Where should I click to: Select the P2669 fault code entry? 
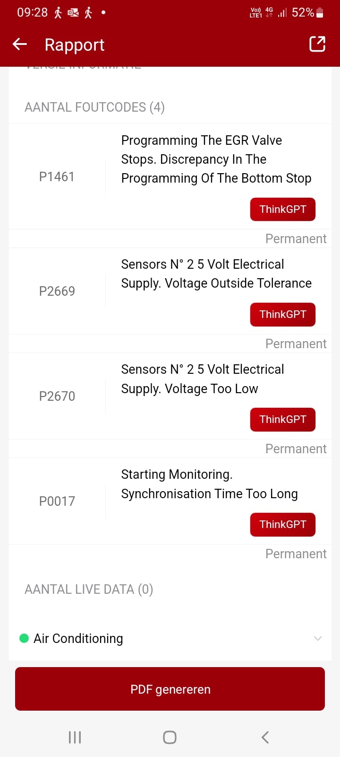tap(57, 291)
